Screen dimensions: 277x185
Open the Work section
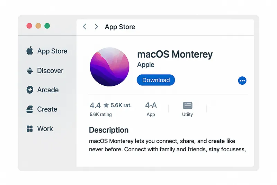[45, 129]
